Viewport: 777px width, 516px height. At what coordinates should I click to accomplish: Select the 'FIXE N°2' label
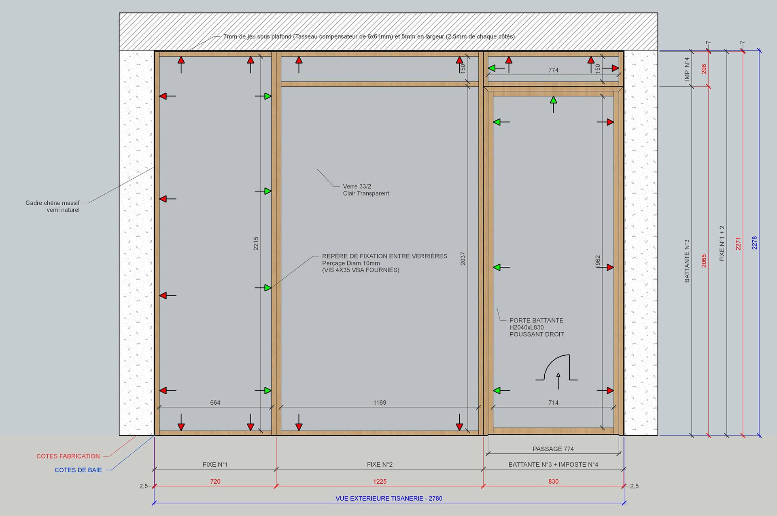[380, 465]
